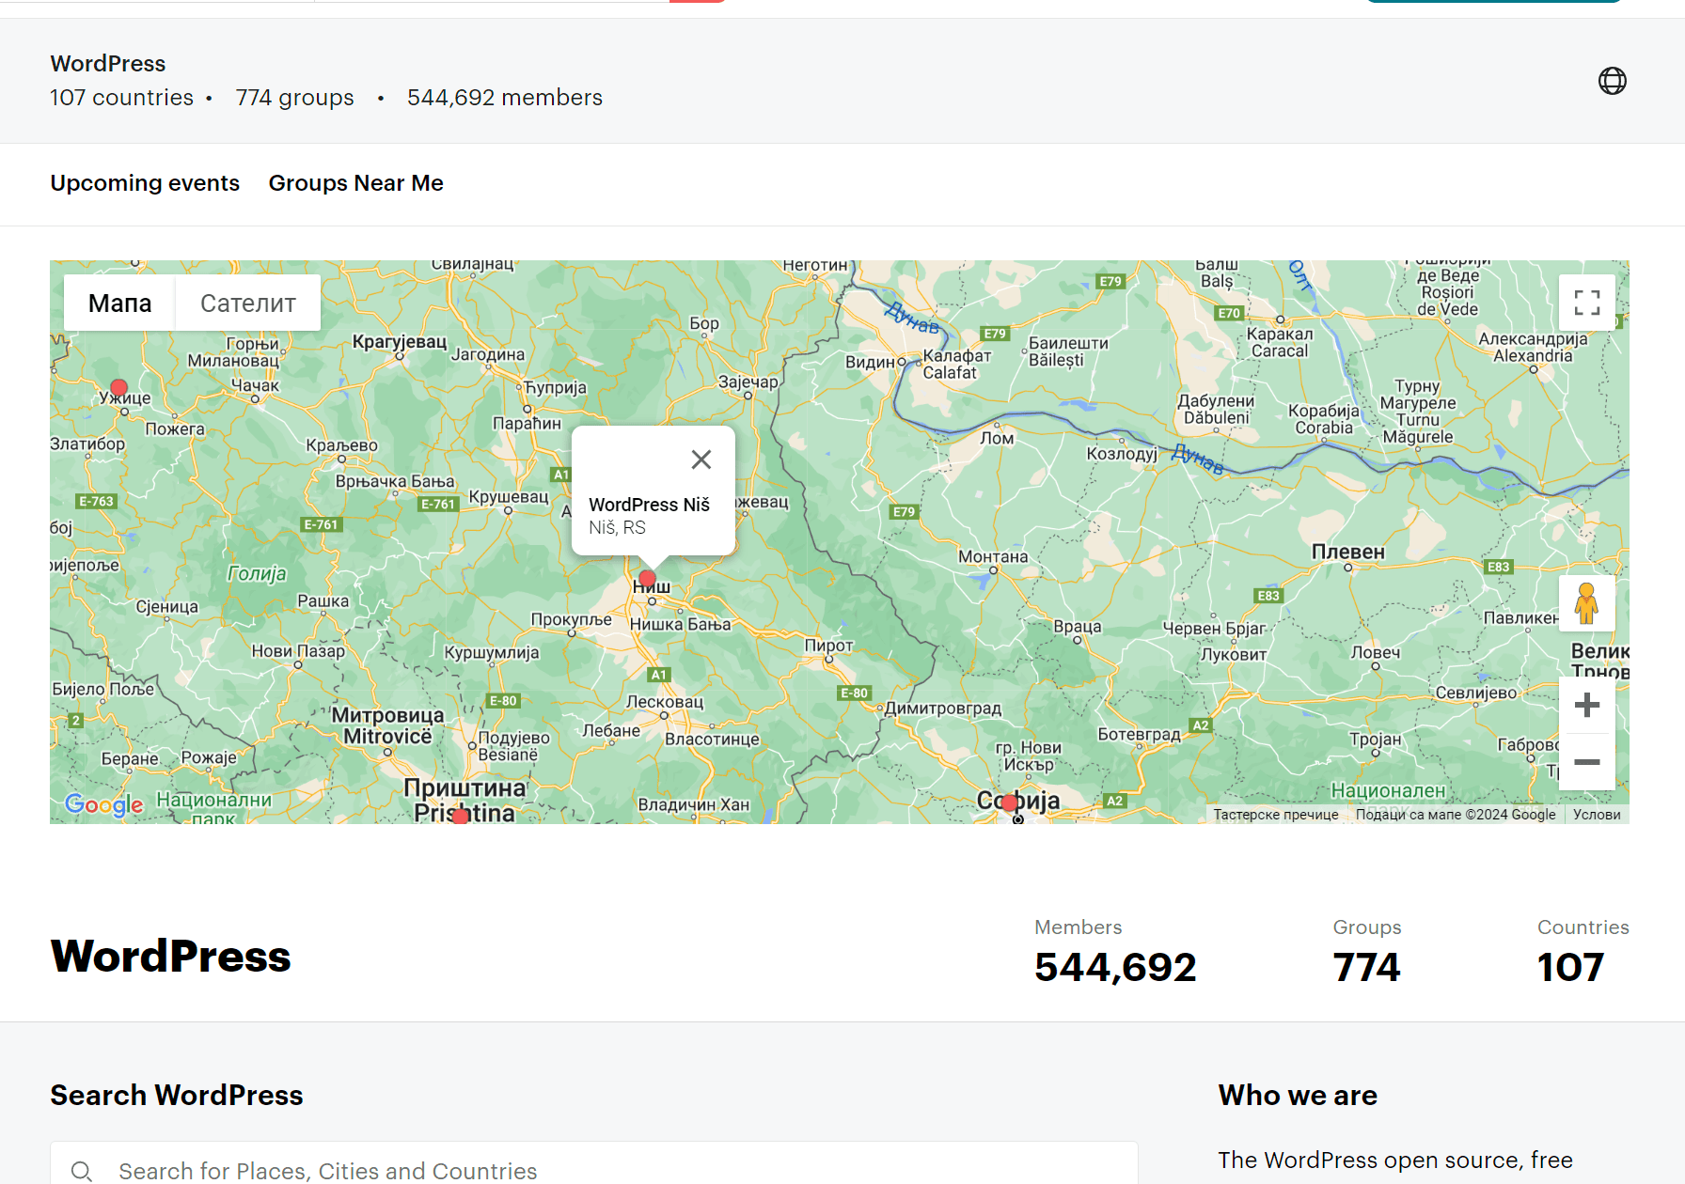Click the WordPress Niš popup title
Image resolution: width=1685 pixels, height=1184 pixels.
[649, 505]
